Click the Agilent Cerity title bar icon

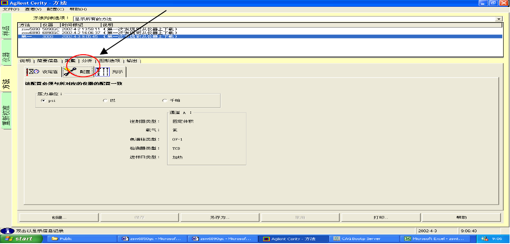[x=5, y=3]
